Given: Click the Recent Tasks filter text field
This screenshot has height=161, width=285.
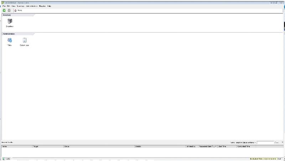Looking at the screenshot, I should pyautogui.click(x=265, y=142).
